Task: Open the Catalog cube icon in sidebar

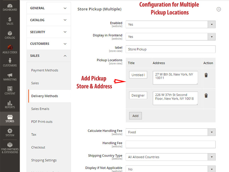Action: (10, 35)
